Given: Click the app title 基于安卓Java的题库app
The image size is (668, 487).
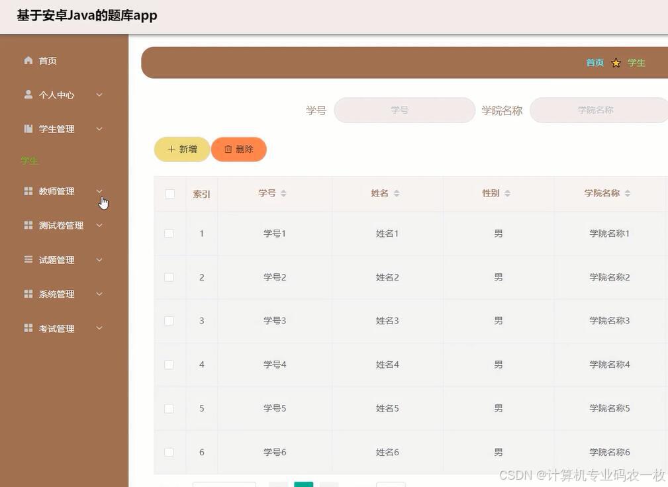Looking at the screenshot, I should point(87,15).
